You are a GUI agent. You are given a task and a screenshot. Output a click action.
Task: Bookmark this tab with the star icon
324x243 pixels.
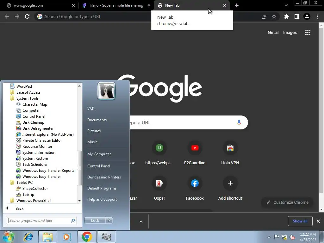click(274, 16)
